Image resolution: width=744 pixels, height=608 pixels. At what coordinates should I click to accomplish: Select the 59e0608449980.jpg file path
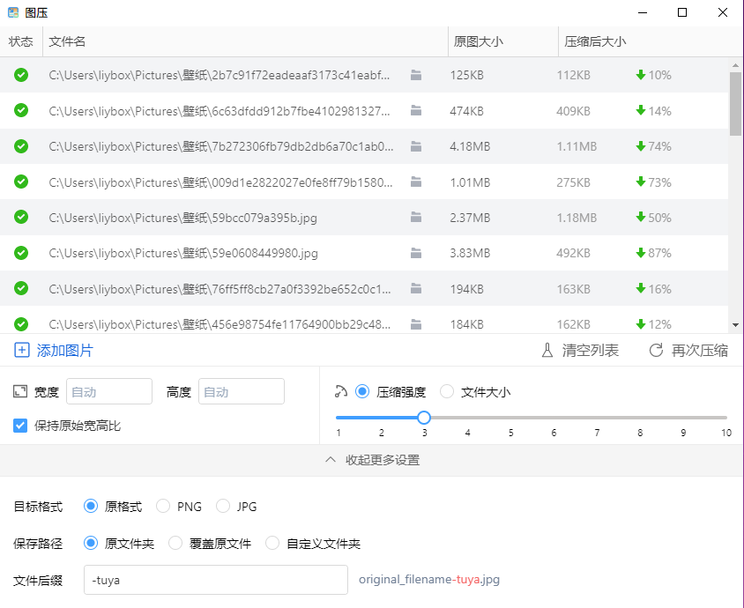[183, 253]
